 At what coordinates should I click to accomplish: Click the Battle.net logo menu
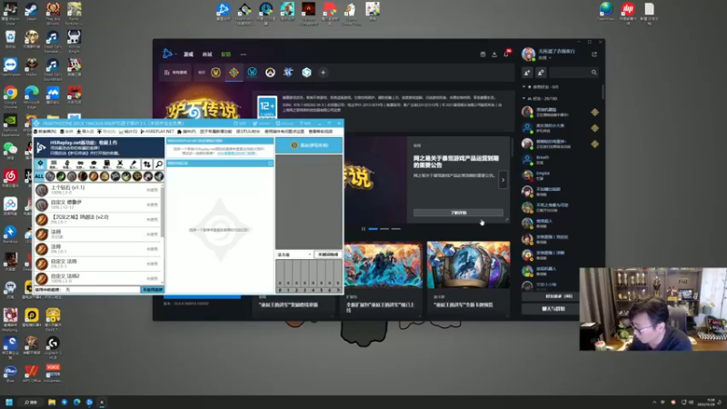pos(168,54)
